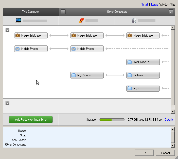Click the details pane scroll up arrow
This screenshot has height=159, width=178.
coord(173,129)
